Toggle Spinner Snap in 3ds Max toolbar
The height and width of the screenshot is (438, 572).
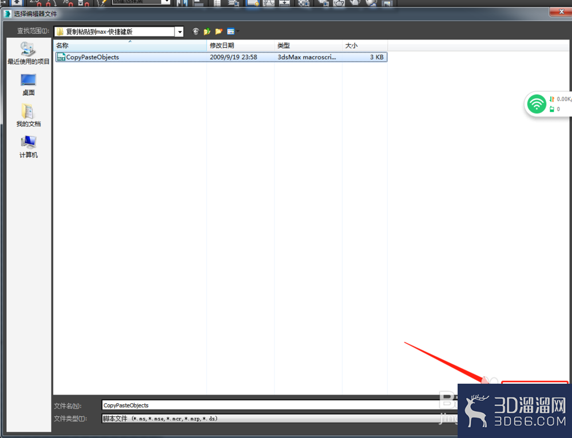pos(84,3)
